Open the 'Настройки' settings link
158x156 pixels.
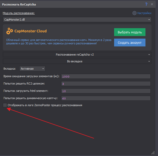[x=144, y=13]
